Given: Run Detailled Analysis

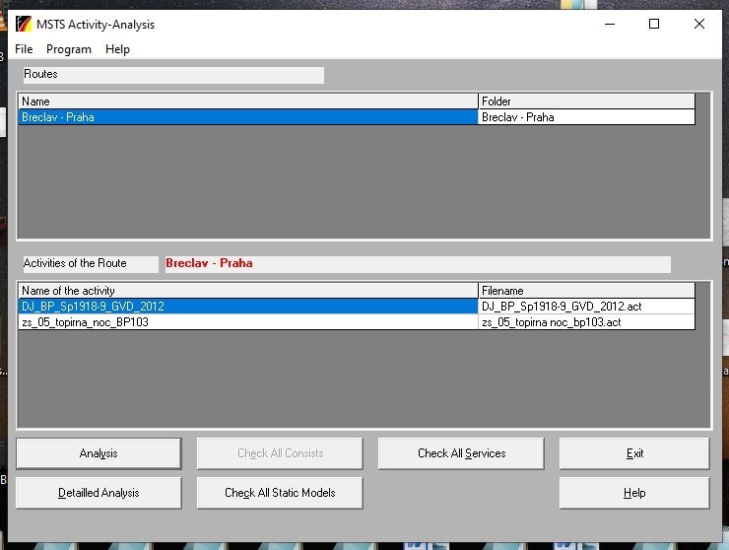Looking at the screenshot, I should (x=99, y=493).
